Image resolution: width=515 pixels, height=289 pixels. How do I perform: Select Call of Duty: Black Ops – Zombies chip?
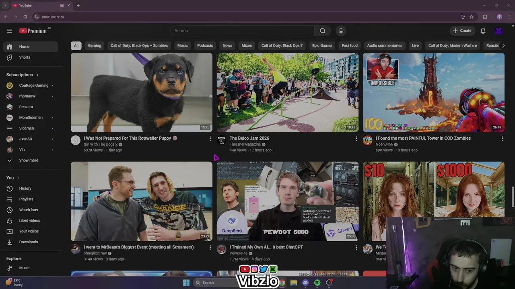point(139,46)
